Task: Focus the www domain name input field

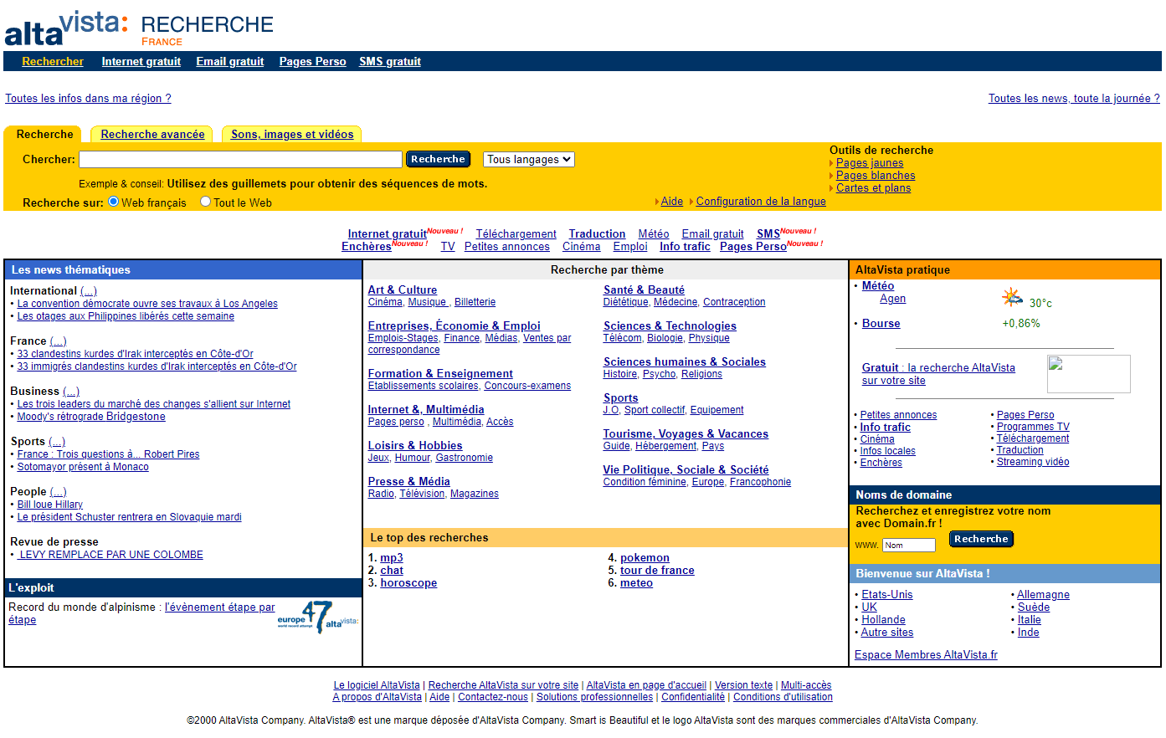Action: coord(909,545)
